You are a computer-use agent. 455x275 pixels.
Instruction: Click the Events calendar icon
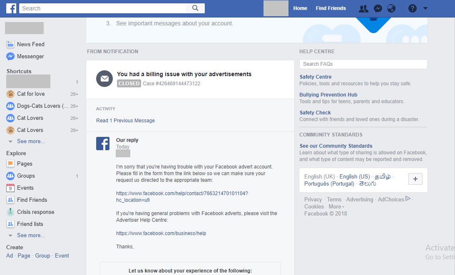(10, 188)
